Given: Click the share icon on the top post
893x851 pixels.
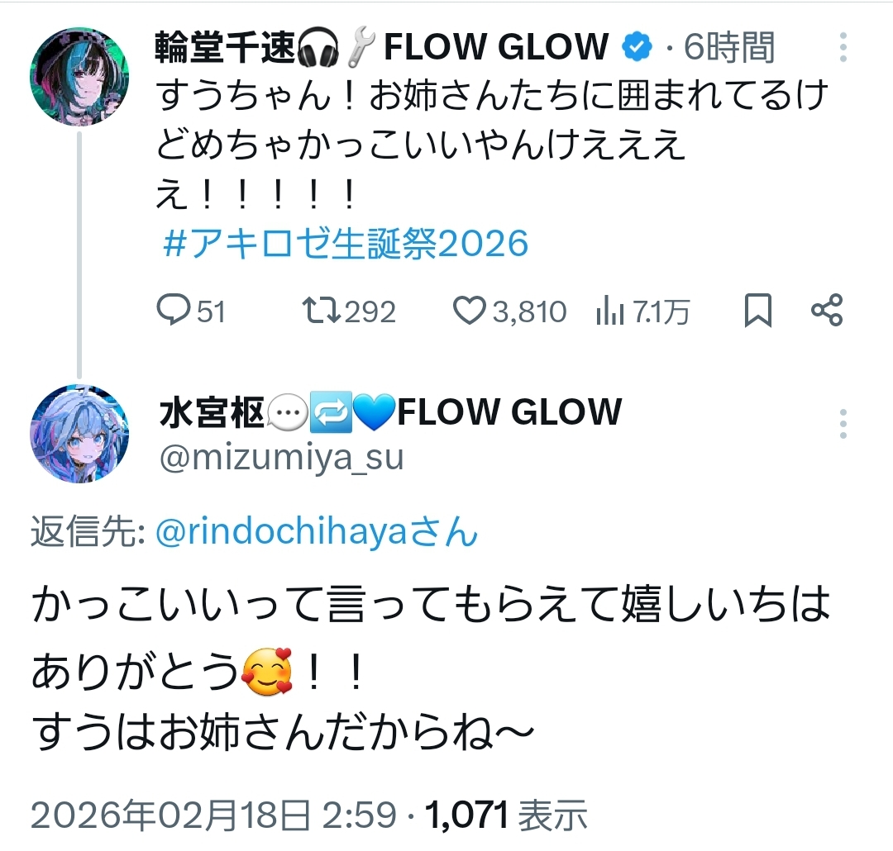Looking at the screenshot, I should pyautogui.click(x=826, y=311).
